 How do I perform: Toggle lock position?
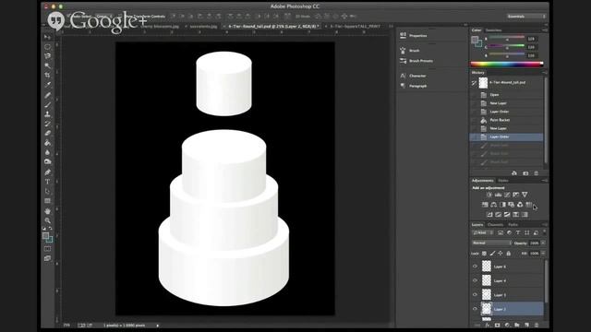[x=501, y=254]
